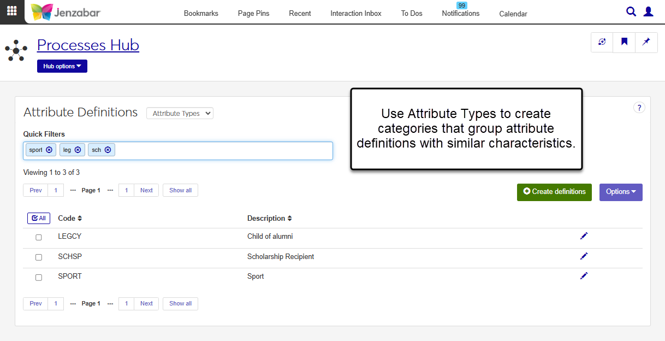
Task: Click the Create definitions button
Action: (554, 192)
